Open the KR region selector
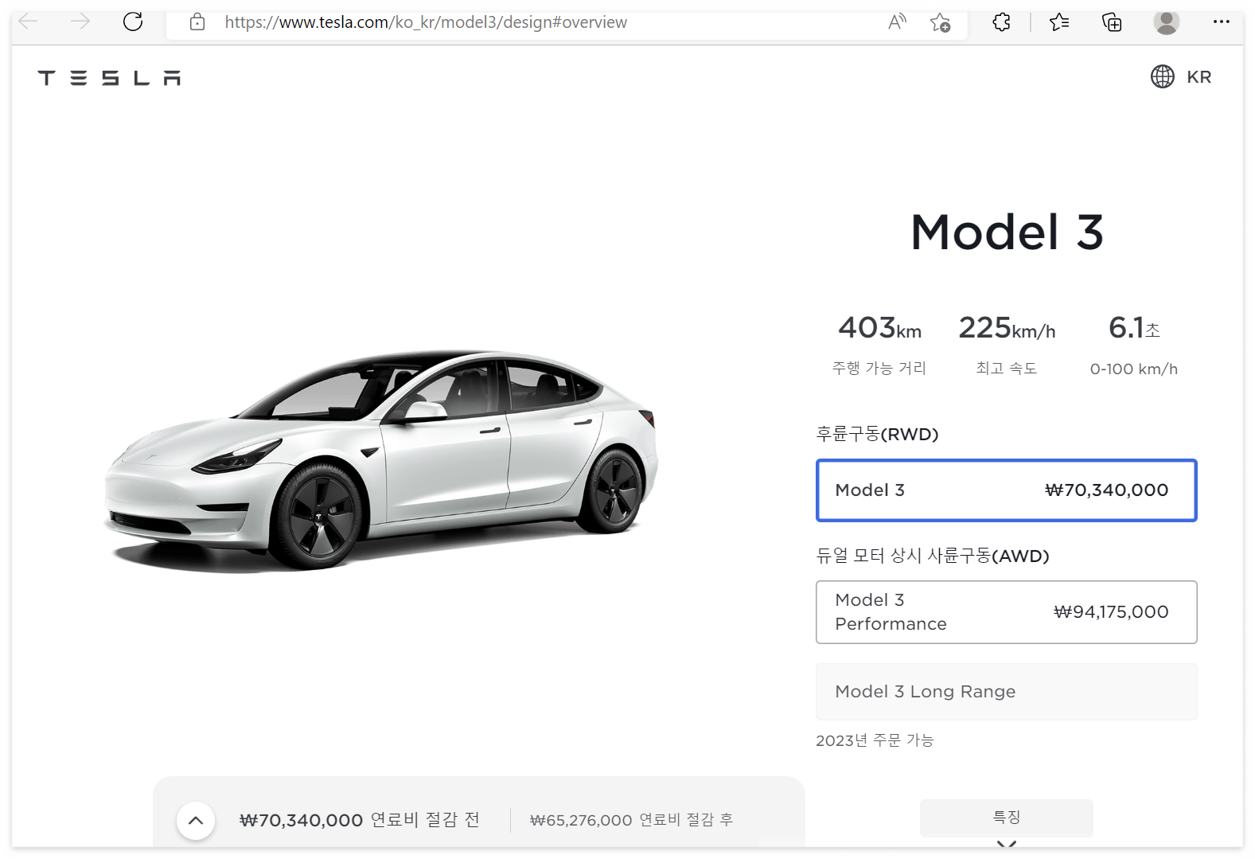Viewport: 1255px width, 859px height. (1198, 77)
